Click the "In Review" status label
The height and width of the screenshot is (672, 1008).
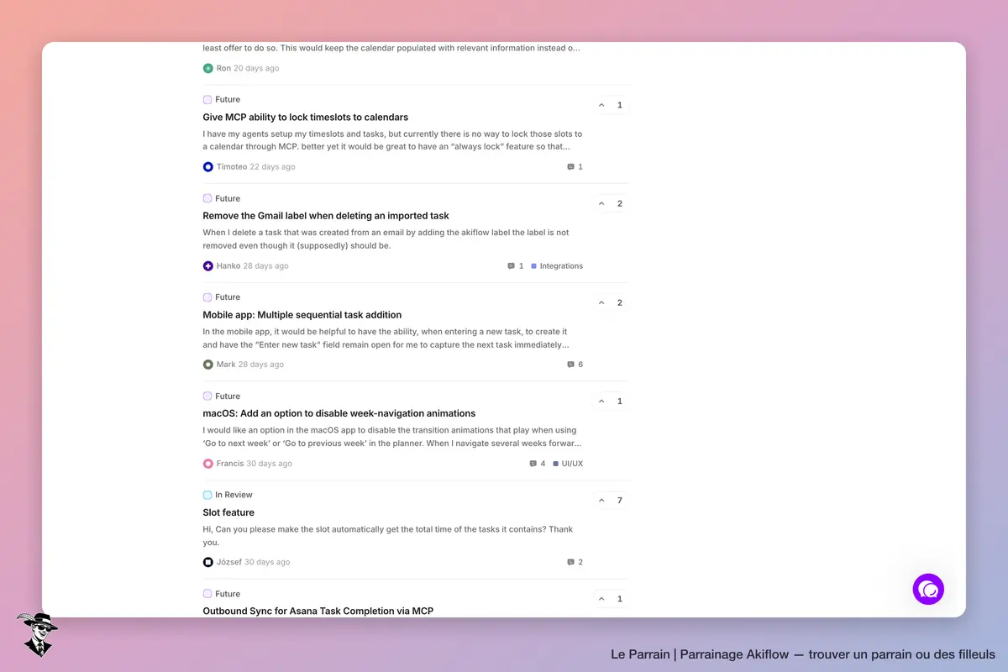[x=228, y=495]
